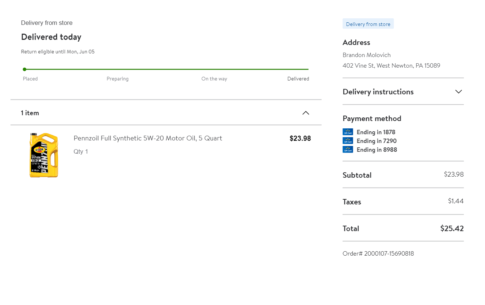485x305 pixels.
Task: Select the "Preparing" progress stage label
Action: click(118, 79)
